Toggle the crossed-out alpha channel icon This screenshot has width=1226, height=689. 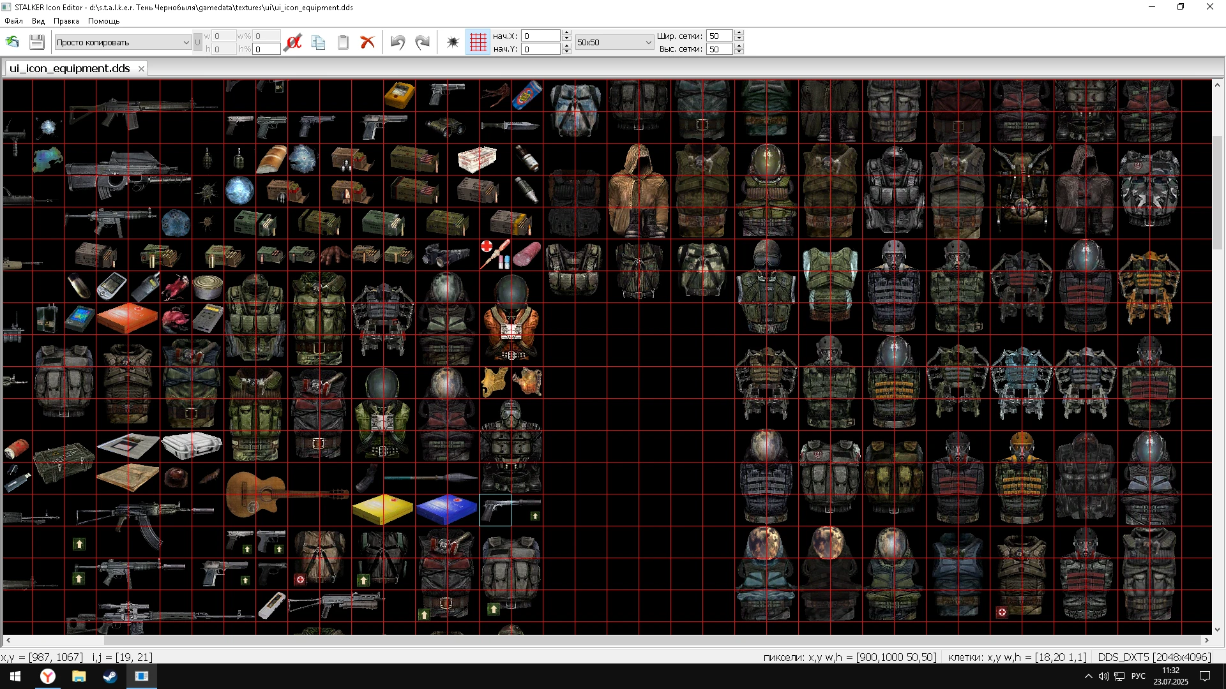293,42
